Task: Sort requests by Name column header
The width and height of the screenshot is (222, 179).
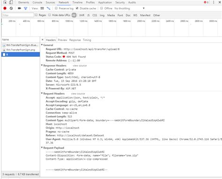Action: click(21, 40)
